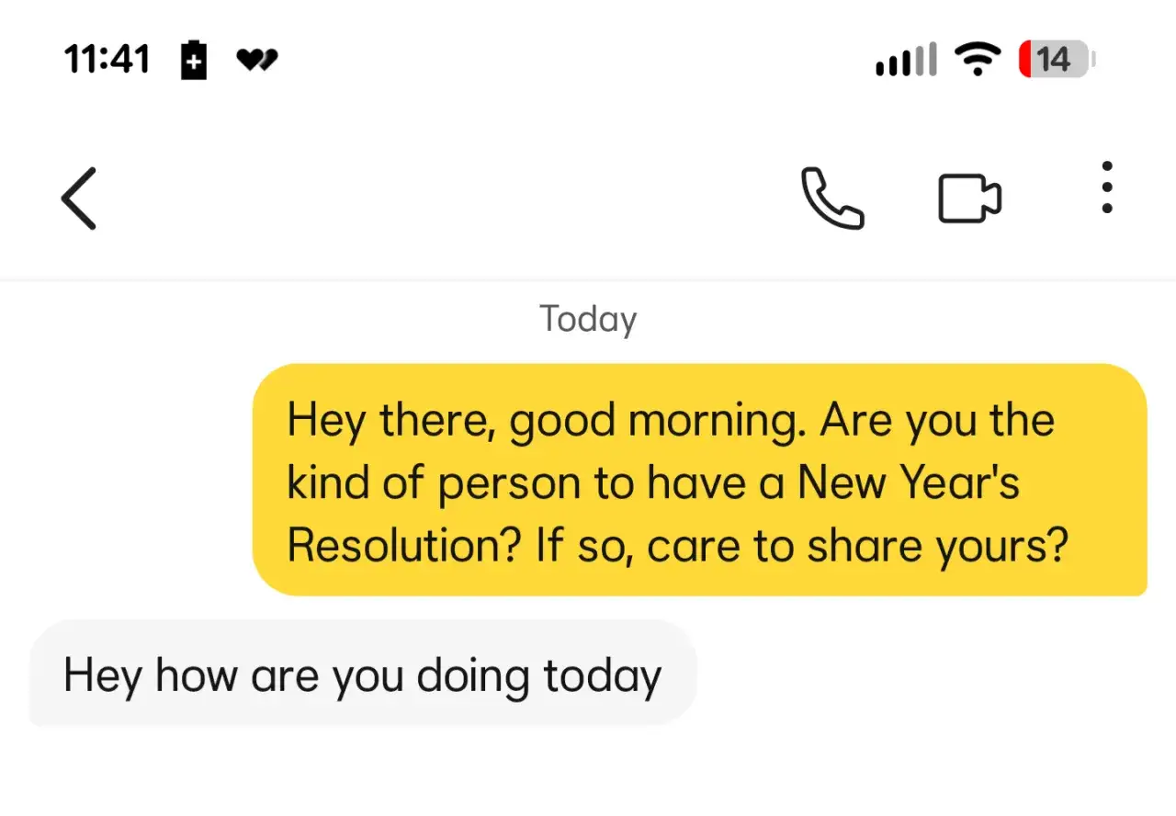The image size is (1176, 816).
Task: Tap the double hearts notification icon
Action: pos(256,61)
